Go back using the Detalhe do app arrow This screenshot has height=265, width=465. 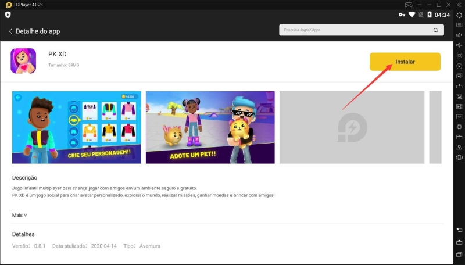pyautogui.click(x=10, y=31)
